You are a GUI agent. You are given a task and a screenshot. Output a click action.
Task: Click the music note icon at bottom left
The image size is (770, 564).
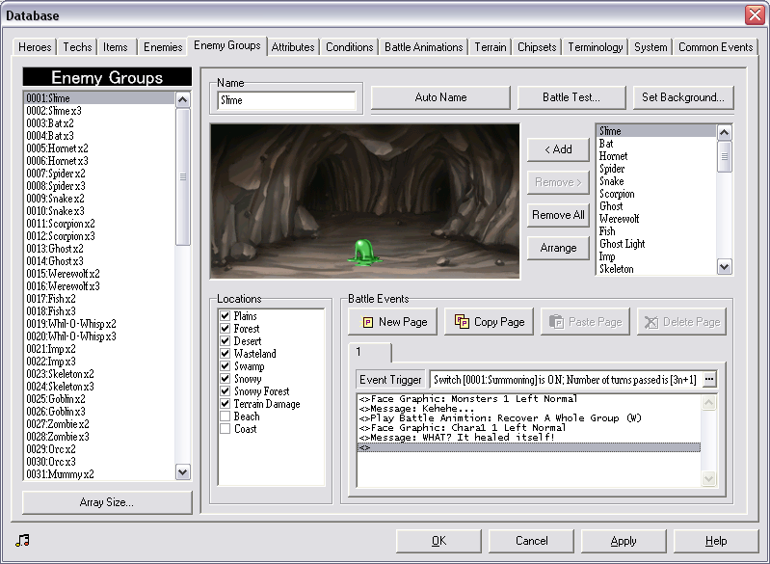(22, 540)
